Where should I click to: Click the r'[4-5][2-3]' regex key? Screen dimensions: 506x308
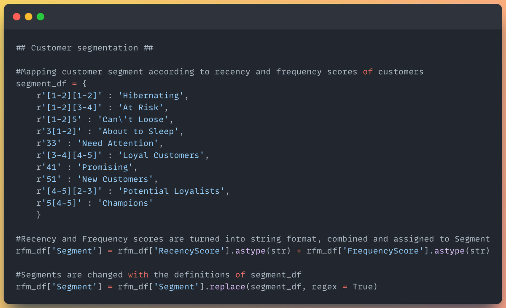pyautogui.click(x=69, y=191)
